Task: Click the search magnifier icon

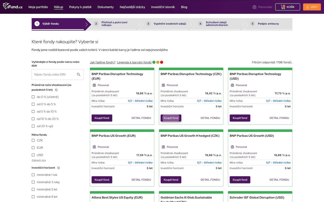Action: [78, 74]
